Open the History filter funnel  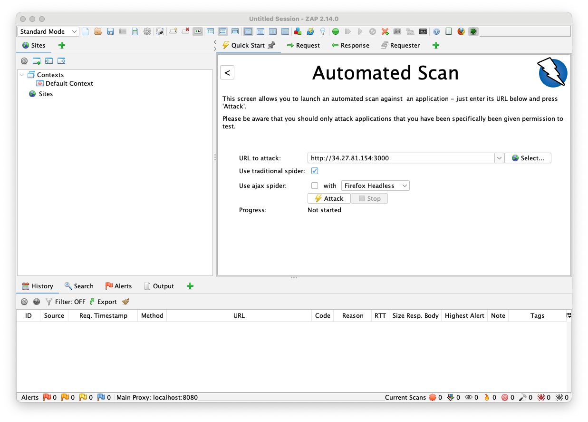point(49,302)
